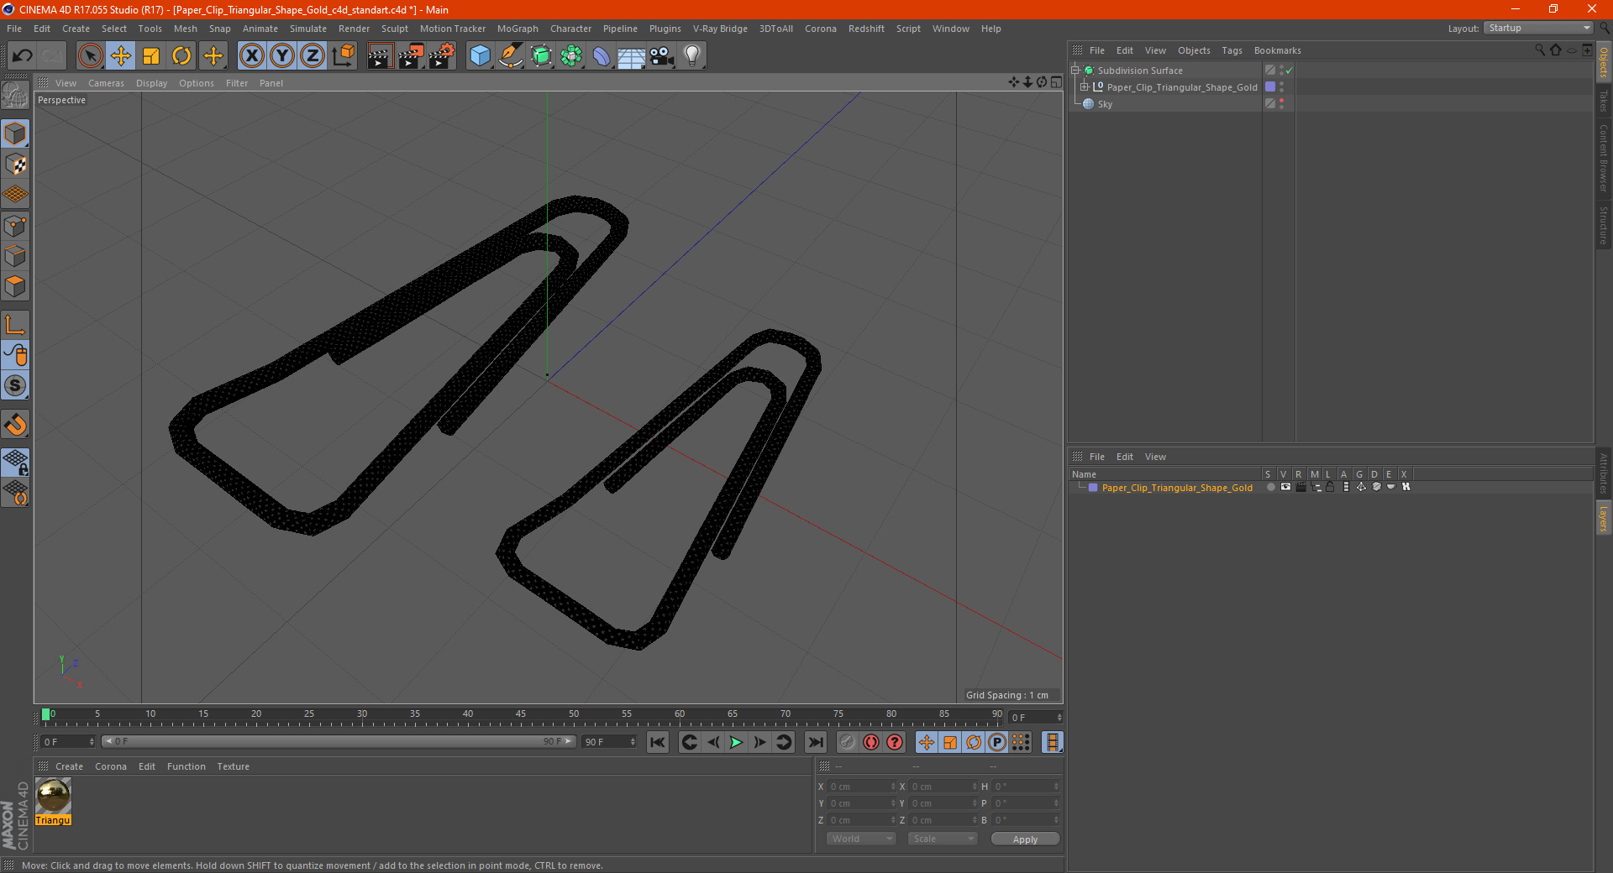Open material manager Texture menu
The height and width of the screenshot is (873, 1613).
pyautogui.click(x=233, y=766)
